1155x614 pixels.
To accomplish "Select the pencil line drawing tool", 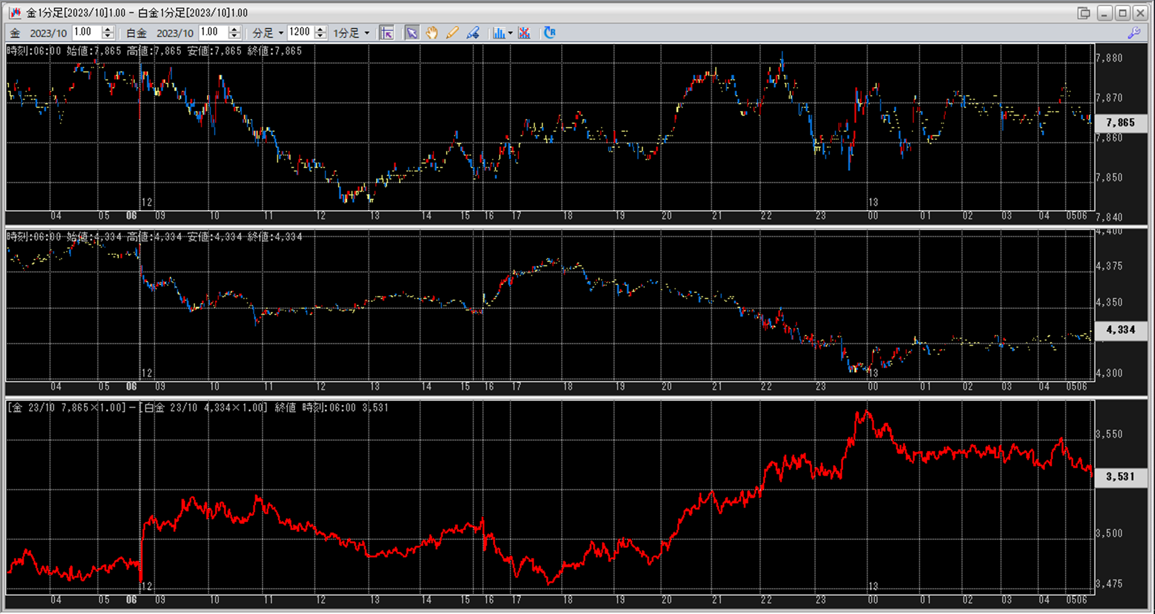I will pos(452,33).
